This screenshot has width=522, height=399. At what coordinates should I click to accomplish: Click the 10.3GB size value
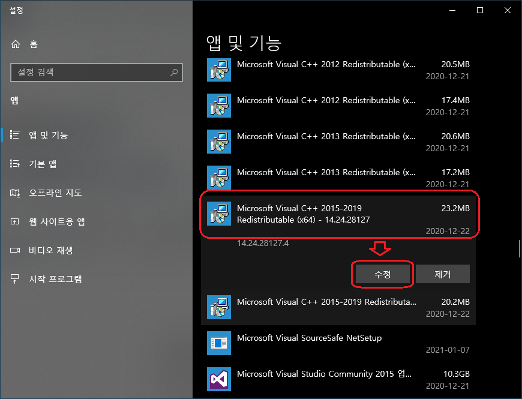pos(457,374)
